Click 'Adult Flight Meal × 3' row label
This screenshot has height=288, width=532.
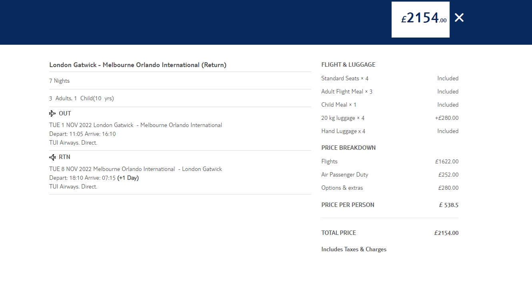(347, 91)
